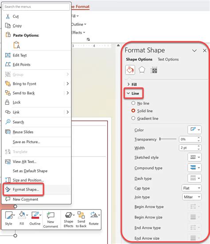Open Size & Properties tab icon
This screenshot has width=210, height=244.
154,70
